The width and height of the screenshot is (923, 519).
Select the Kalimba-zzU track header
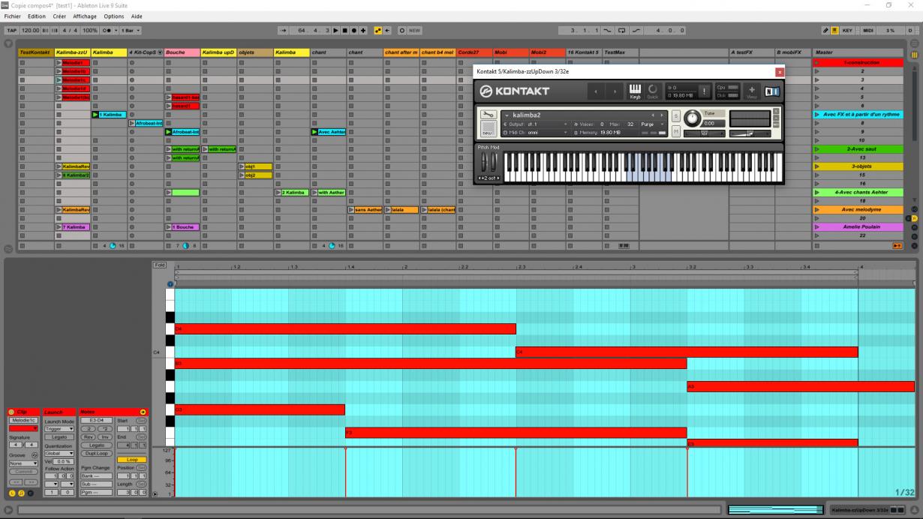[x=72, y=52]
